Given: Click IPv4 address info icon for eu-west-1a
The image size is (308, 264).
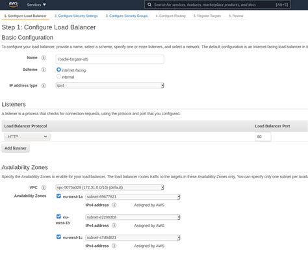Looking at the screenshot, I should coord(114,205).
